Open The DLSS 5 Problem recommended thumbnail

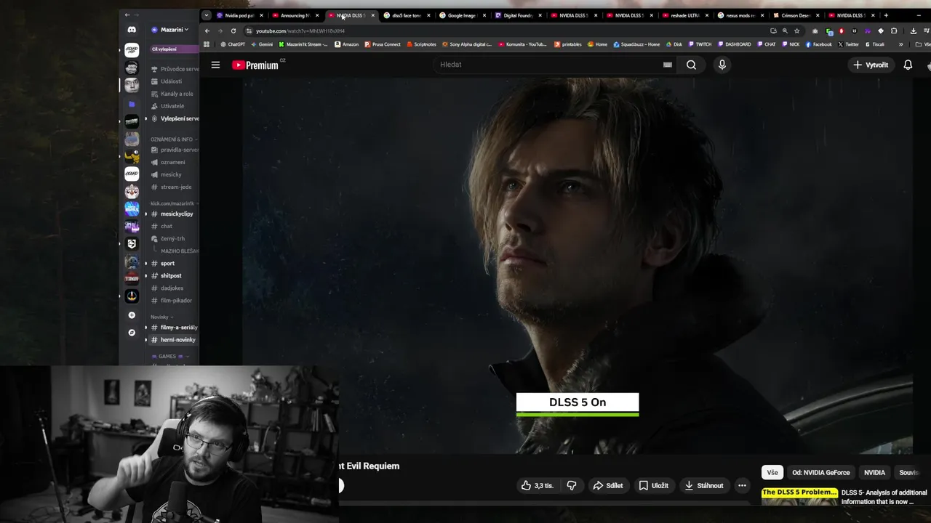click(799, 497)
